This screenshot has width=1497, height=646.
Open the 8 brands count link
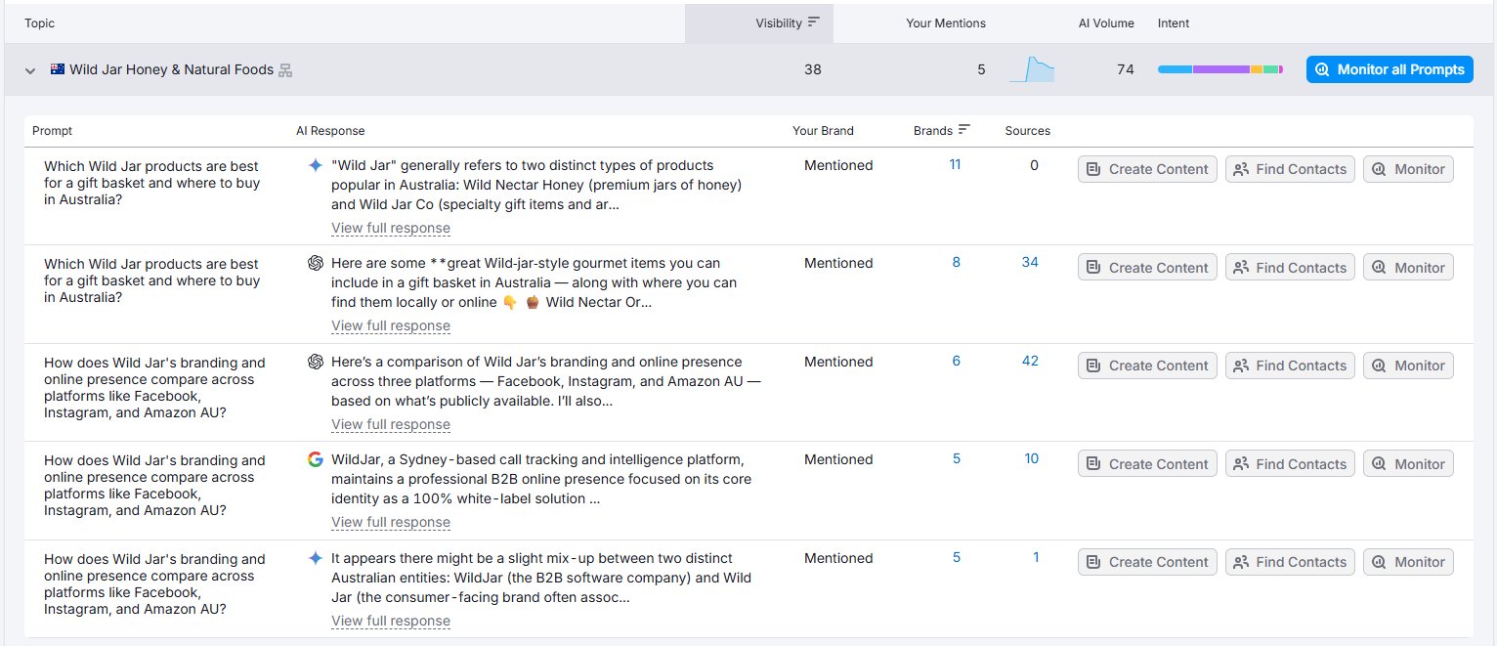coord(957,262)
